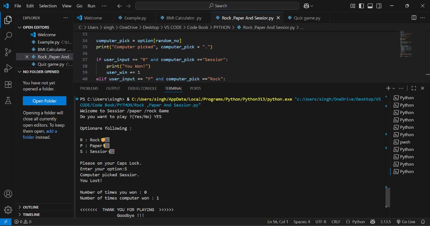Open the File menu
Viewport: 430px width, 226px height.
point(18,6)
